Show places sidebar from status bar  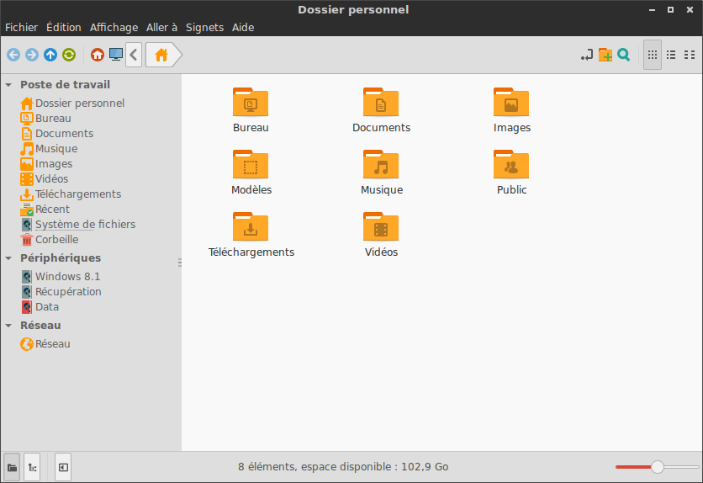pyautogui.click(x=12, y=468)
